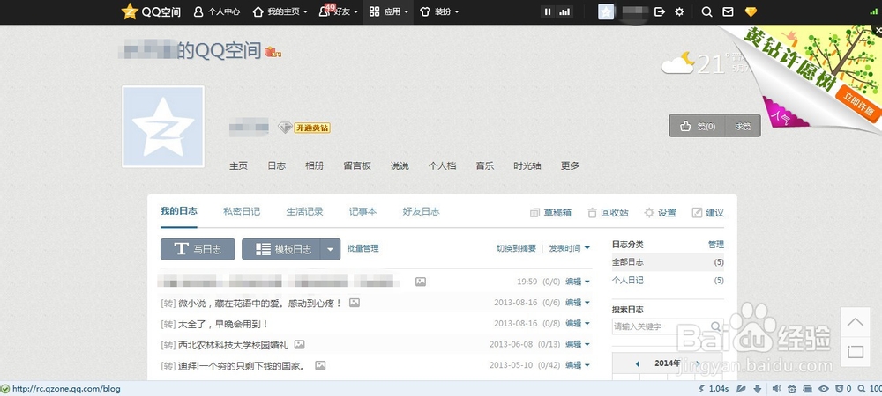The image size is (882, 396).
Task: Open the 草稿箱 drafts link
Action: [x=550, y=213]
